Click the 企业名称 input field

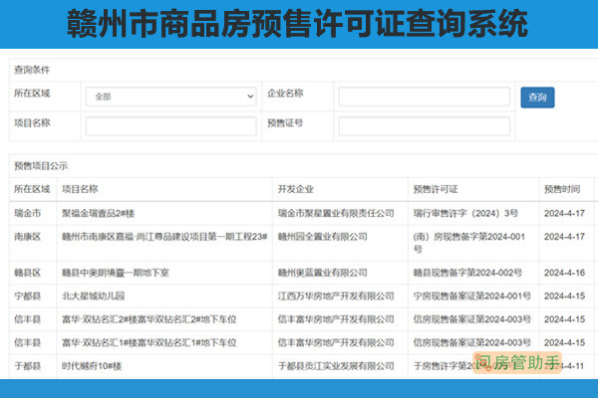425,97
